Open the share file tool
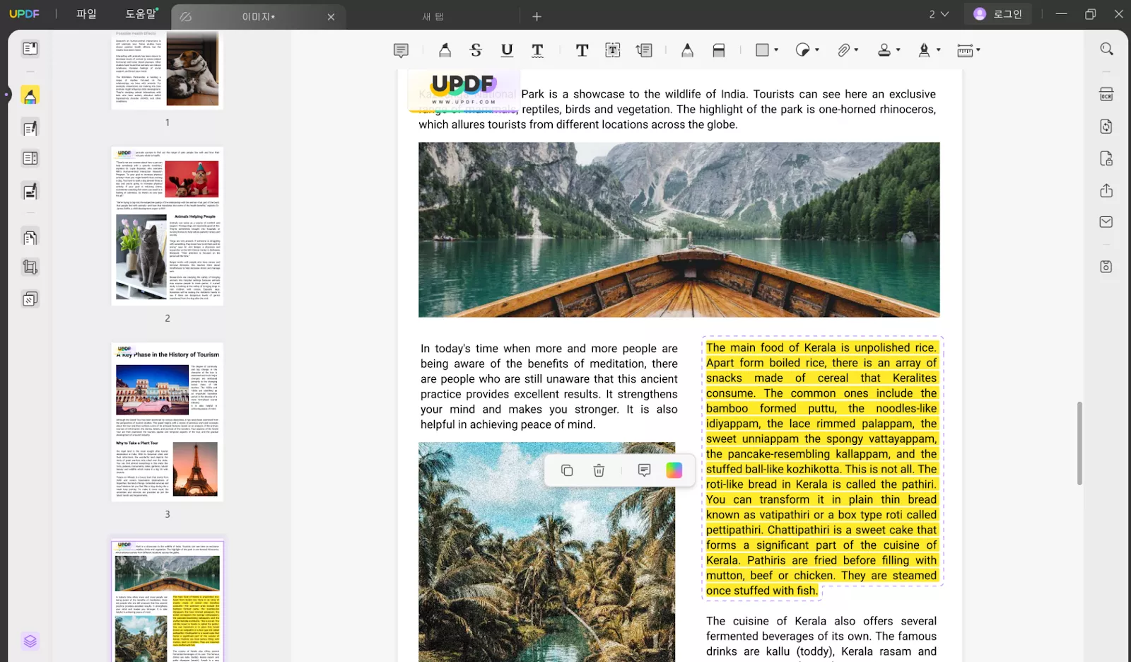Viewport: 1131px width, 662px height. (x=1106, y=190)
